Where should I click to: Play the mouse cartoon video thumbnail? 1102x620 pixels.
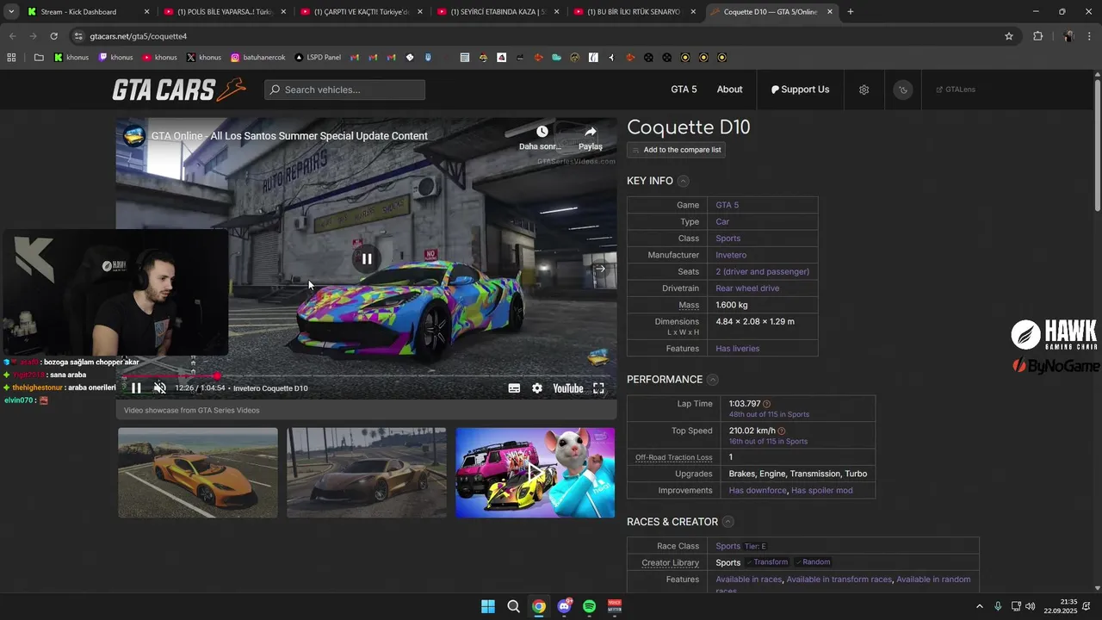tap(536, 473)
